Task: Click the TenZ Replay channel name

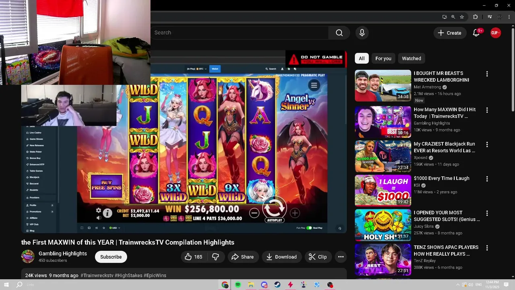Action: [x=424, y=261]
